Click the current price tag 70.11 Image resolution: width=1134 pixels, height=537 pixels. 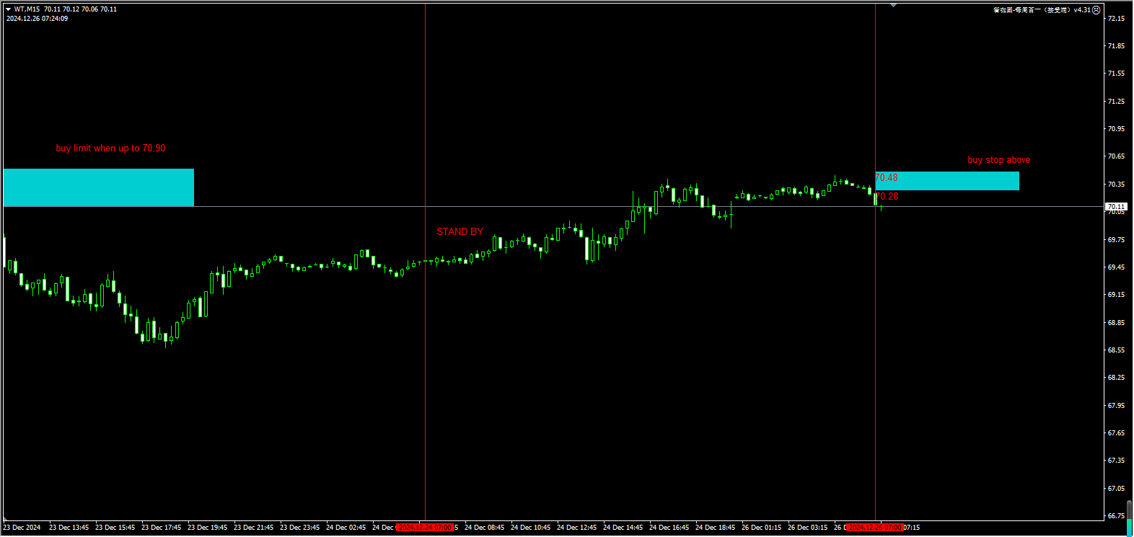coord(1115,207)
